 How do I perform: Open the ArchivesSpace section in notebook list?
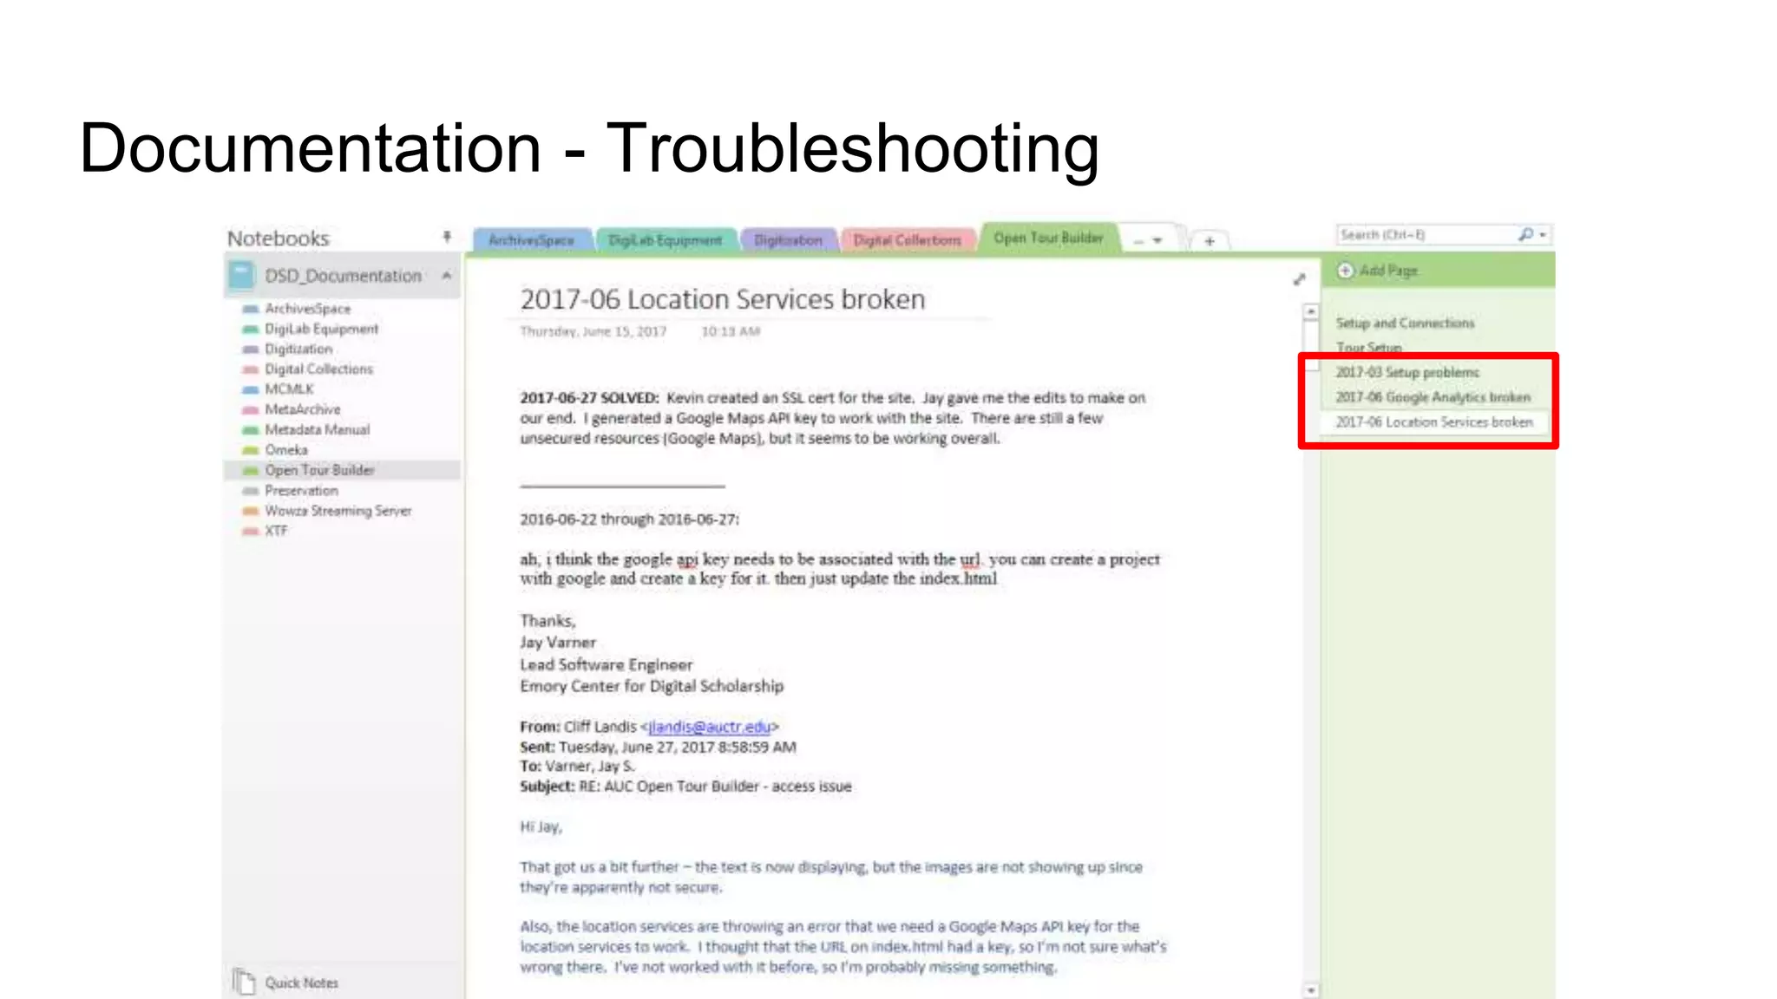coord(307,309)
